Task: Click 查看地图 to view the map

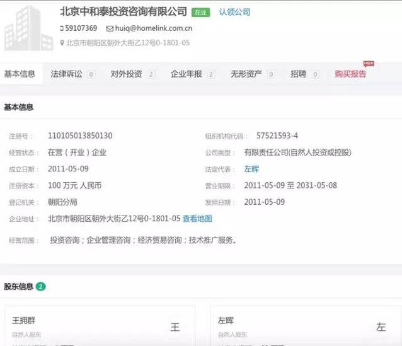Action: pos(197,219)
